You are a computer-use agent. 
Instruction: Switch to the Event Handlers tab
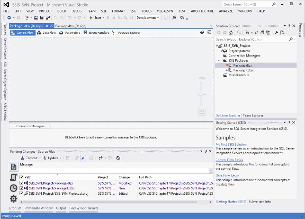click(96, 33)
